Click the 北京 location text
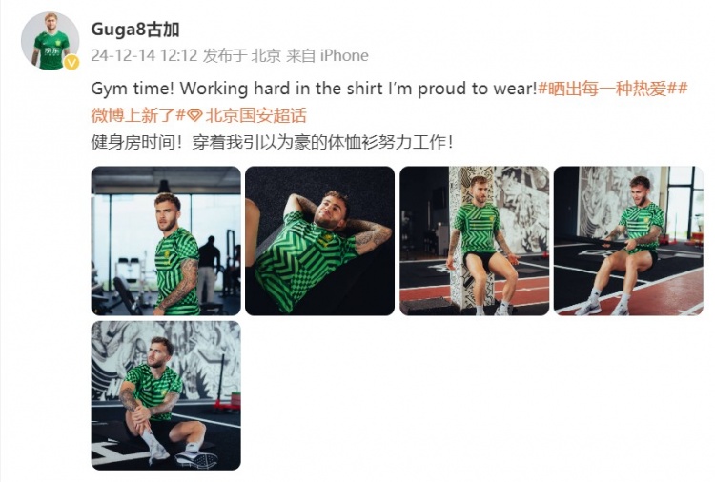Viewport: 715px width, 482px height. [x=266, y=55]
